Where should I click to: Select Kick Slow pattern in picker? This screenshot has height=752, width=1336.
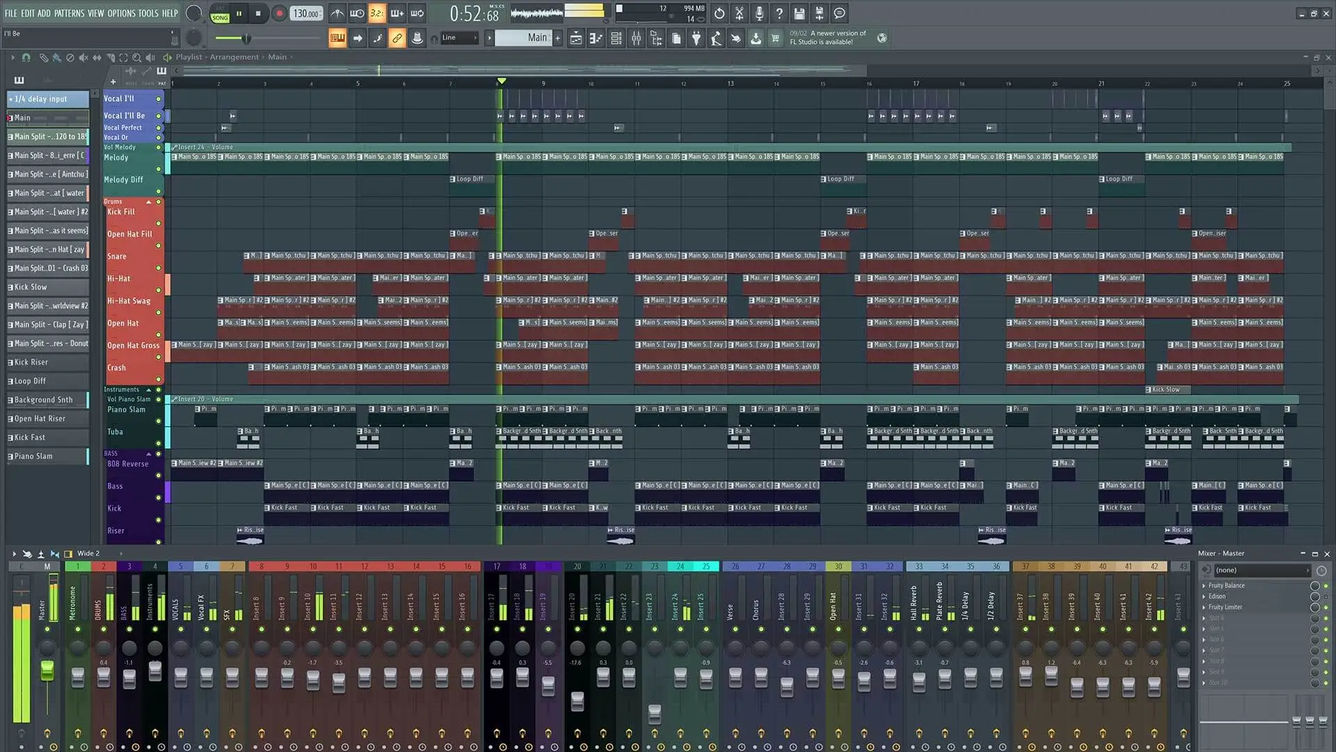pyautogui.click(x=48, y=287)
